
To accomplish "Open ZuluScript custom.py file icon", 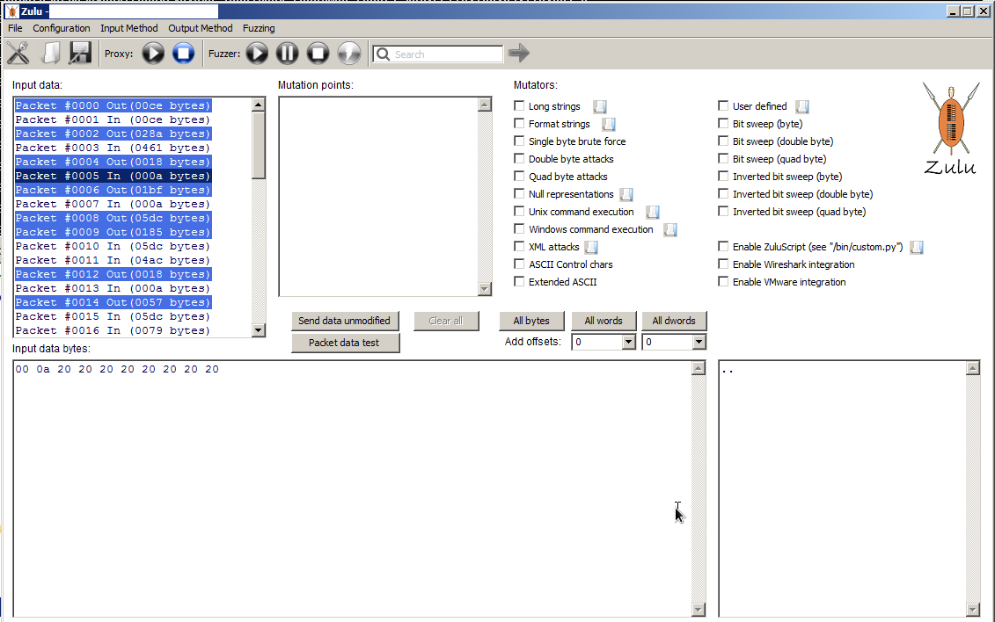I will click(x=917, y=247).
